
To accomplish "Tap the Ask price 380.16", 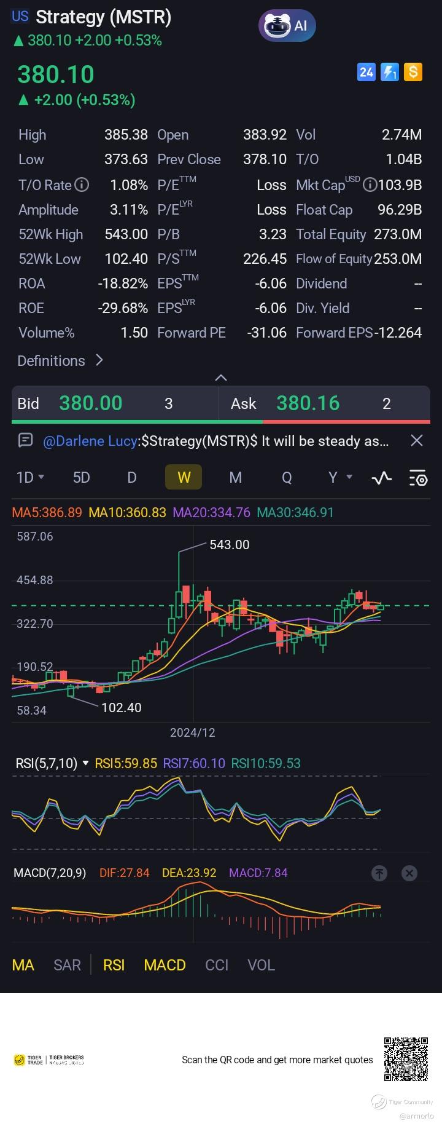I will (308, 403).
